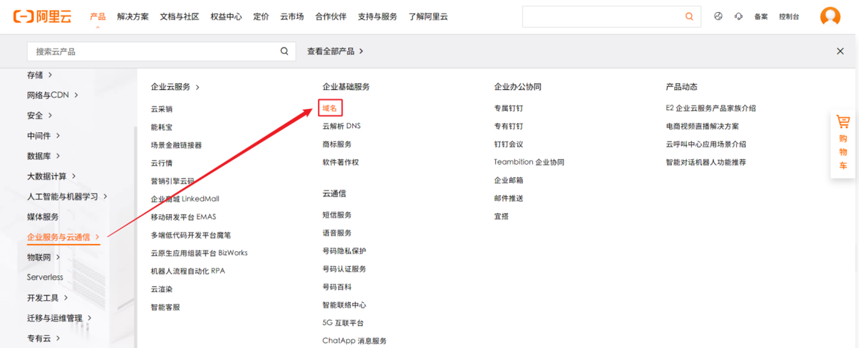859x348 pixels.
Task: Open the 企业云服务 section heading
Action: pyautogui.click(x=176, y=87)
